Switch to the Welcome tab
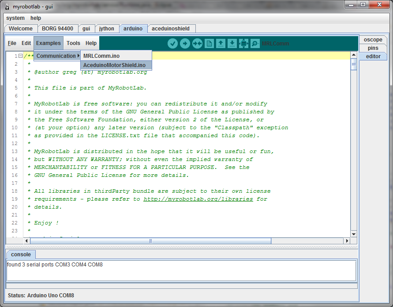 tap(21, 29)
